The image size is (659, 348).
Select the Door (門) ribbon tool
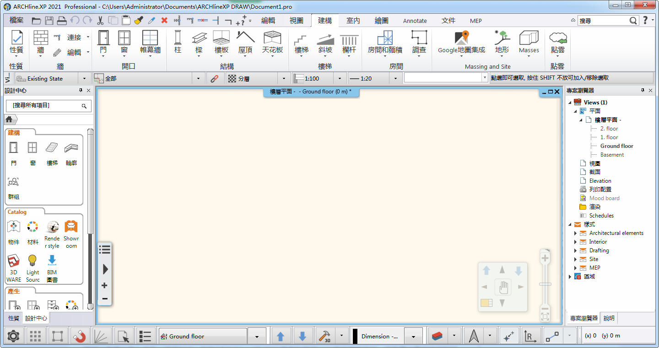(x=103, y=44)
